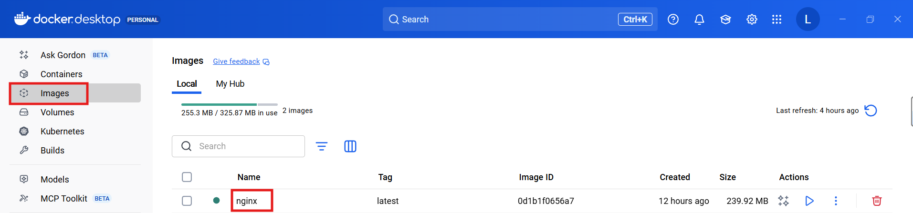Open the notifications bell
Viewport: 913px width, 213px height.
(x=699, y=20)
